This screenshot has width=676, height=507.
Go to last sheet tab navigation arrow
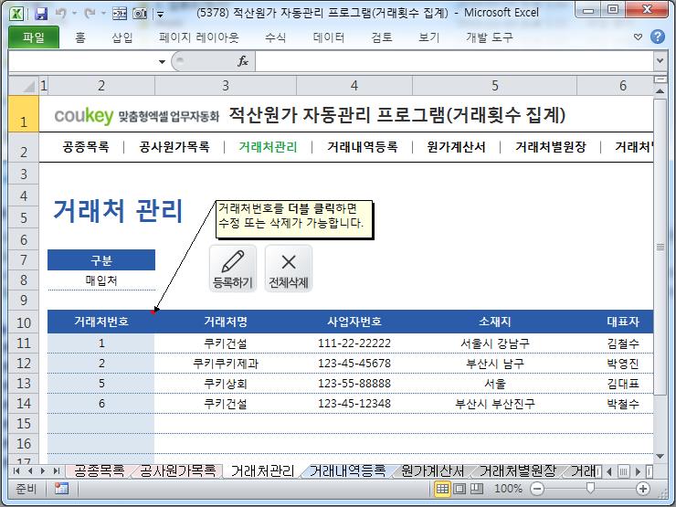(56, 470)
